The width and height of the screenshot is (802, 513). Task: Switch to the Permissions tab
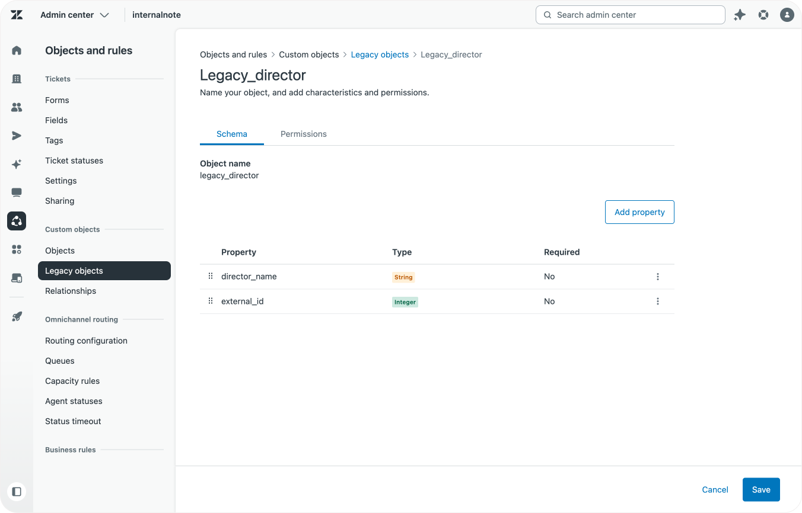(x=303, y=134)
